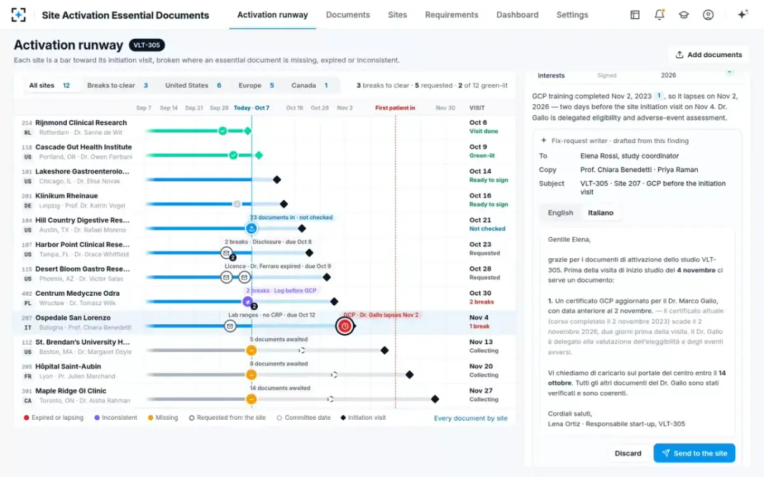Click the Cascade Gut Health check marker
Screen dimensions: 764x477
(233, 155)
